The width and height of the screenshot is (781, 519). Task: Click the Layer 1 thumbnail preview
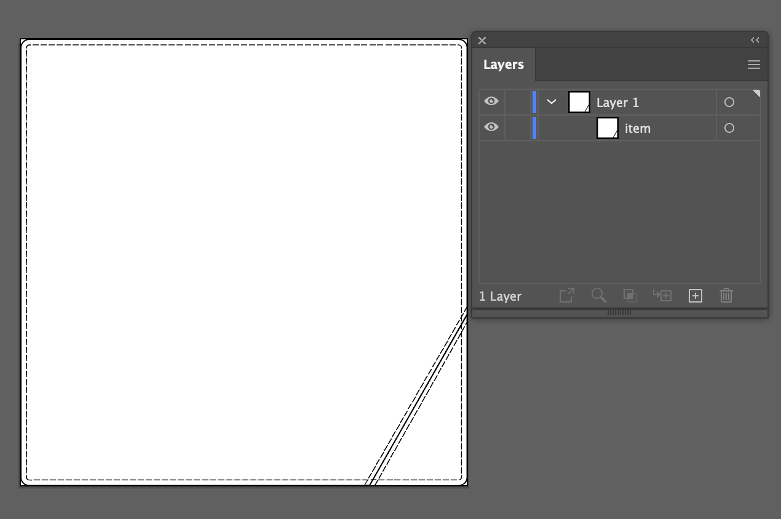click(x=579, y=102)
